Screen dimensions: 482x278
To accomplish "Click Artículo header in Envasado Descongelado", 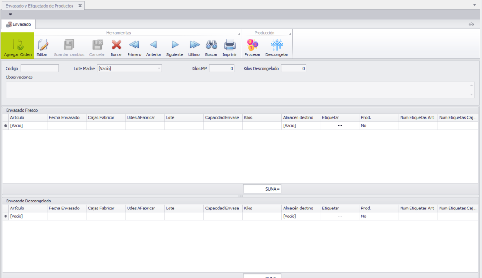I will click(x=28, y=208).
